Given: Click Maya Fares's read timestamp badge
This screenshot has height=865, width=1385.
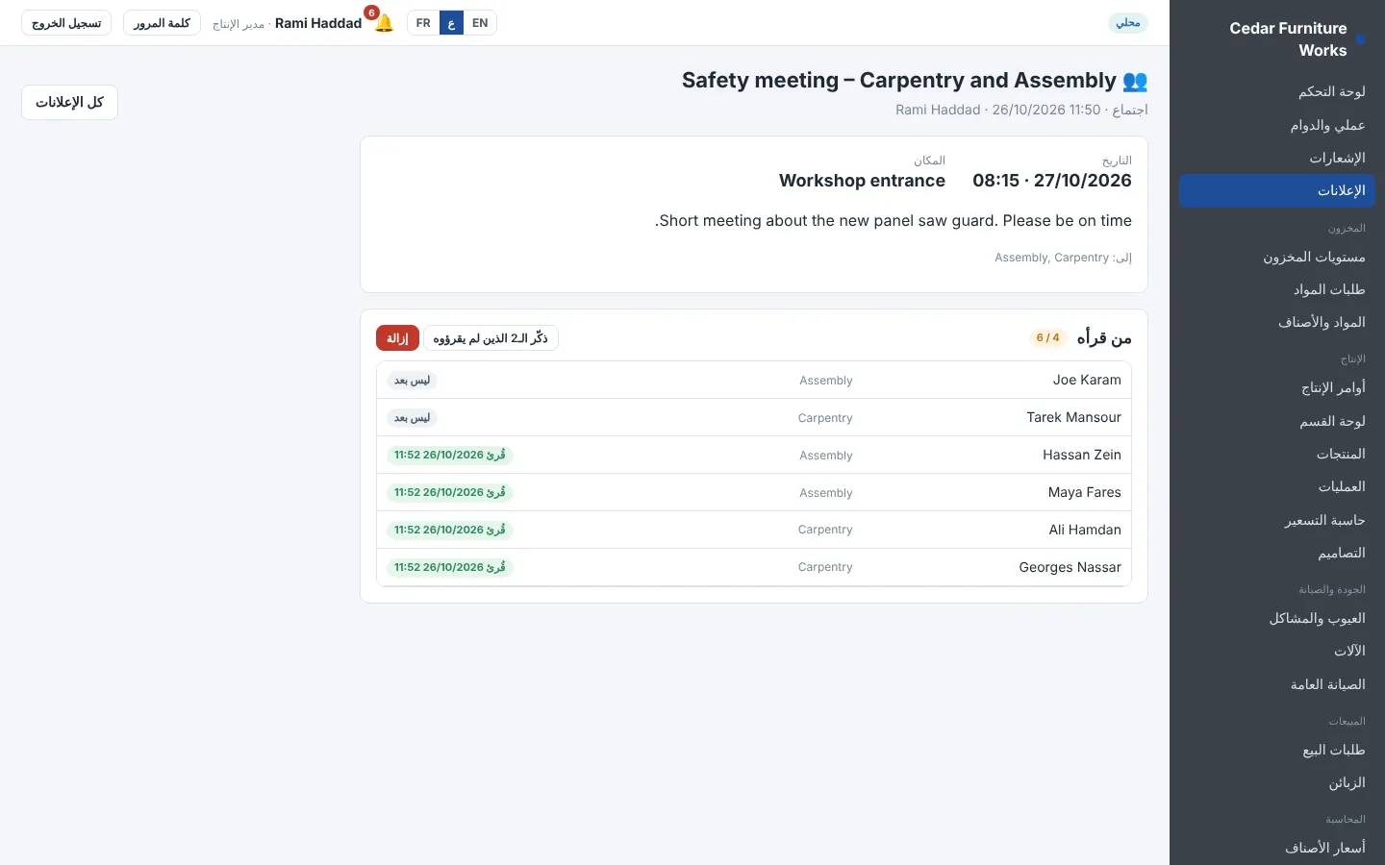Looking at the screenshot, I should (x=450, y=493).
